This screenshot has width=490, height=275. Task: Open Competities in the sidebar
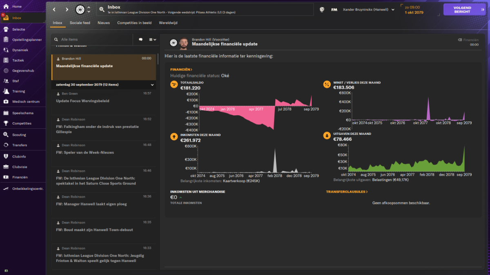(23, 123)
